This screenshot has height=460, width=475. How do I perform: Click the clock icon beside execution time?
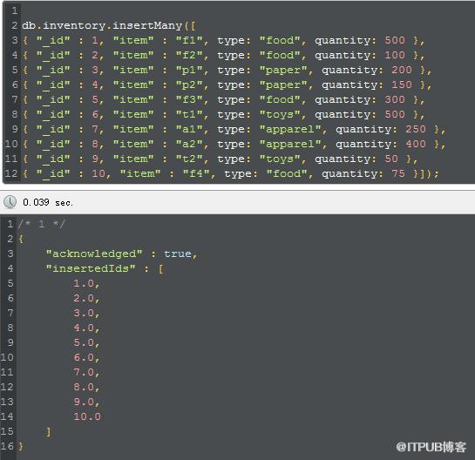tap(10, 202)
